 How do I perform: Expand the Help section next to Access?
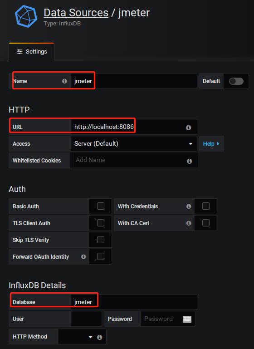point(211,144)
